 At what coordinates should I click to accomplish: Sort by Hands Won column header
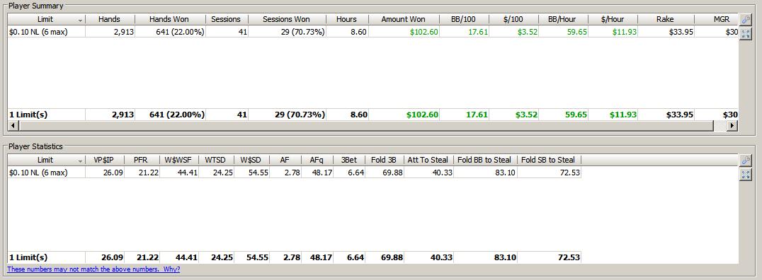click(169, 19)
